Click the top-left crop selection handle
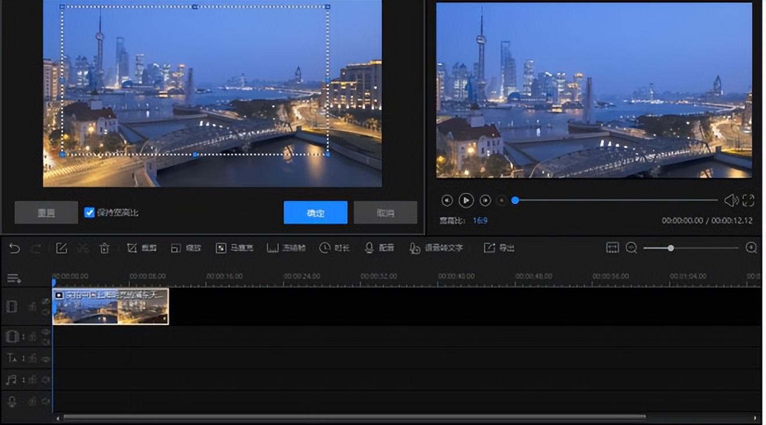Image resolution: width=766 pixels, height=425 pixels. (x=62, y=7)
